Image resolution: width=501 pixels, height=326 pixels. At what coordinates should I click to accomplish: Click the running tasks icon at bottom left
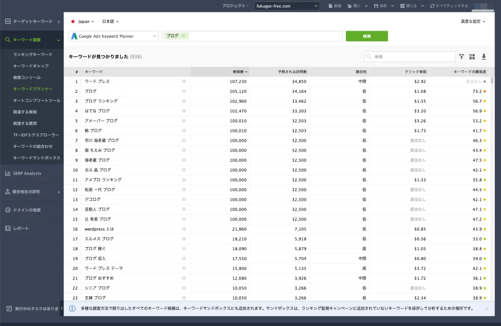(9, 308)
